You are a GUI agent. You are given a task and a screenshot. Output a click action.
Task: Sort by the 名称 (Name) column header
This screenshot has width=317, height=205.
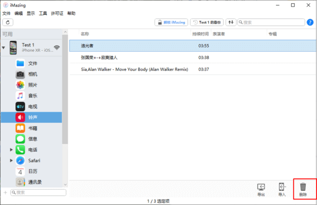pyautogui.click(x=85, y=34)
